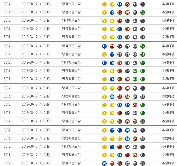This screenshot has width=177, height=166.
Task: Click the blue number 12 ball
Action: (x=112, y=130)
